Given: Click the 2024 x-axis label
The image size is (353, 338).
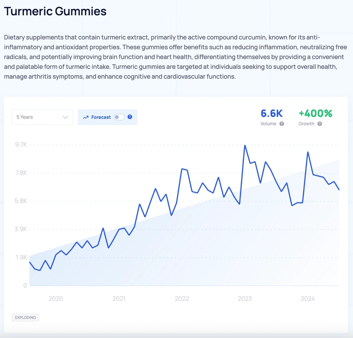Looking at the screenshot, I should pyautogui.click(x=308, y=299).
